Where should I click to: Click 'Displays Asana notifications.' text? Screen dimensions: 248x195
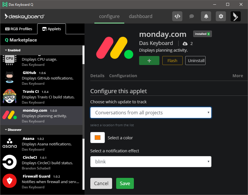[x=47, y=144]
